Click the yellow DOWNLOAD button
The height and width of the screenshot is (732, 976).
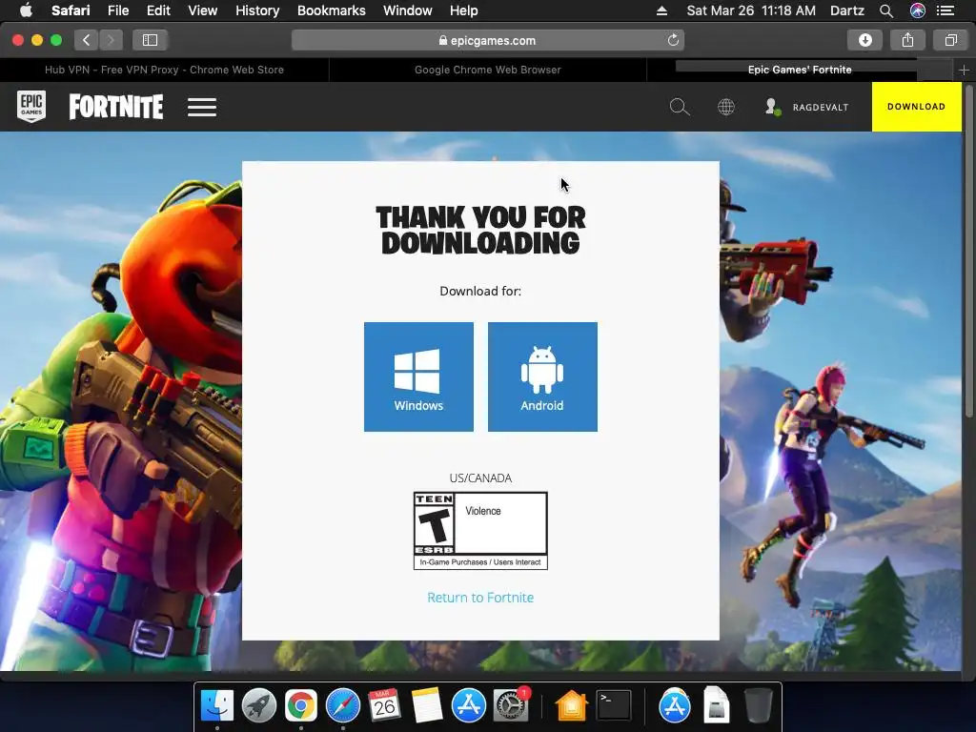click(x=916, y=107)
